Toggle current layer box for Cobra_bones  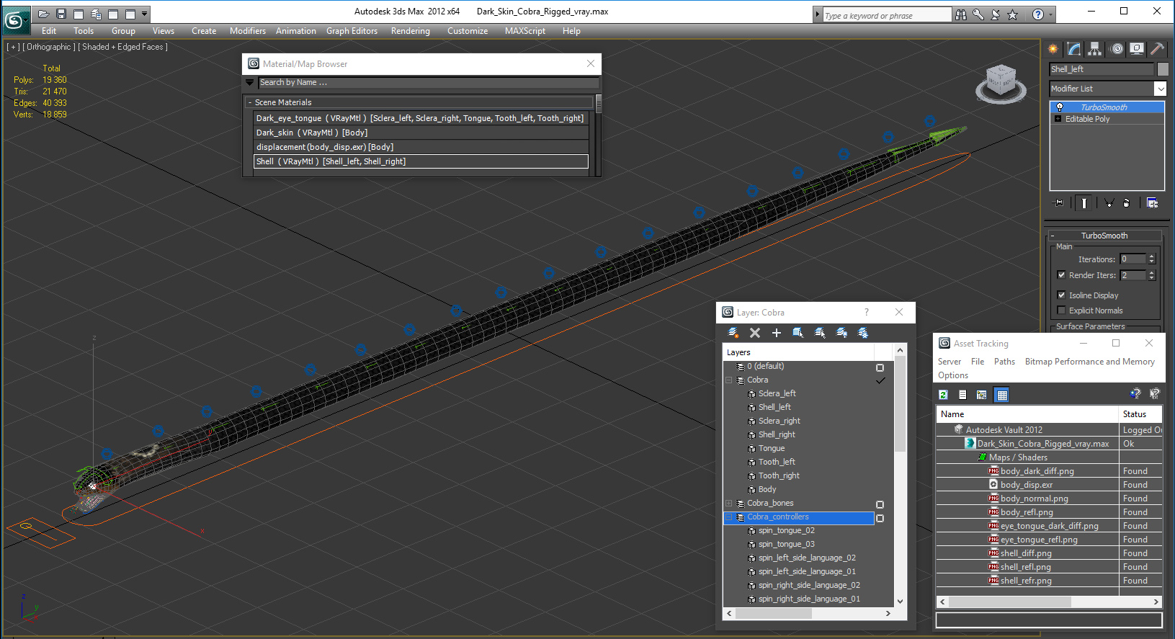880,504
